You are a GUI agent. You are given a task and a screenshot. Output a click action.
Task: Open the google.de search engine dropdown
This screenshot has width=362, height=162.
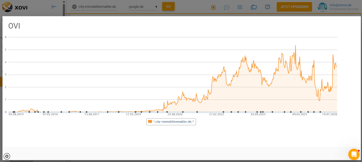[x=143, y=7]
